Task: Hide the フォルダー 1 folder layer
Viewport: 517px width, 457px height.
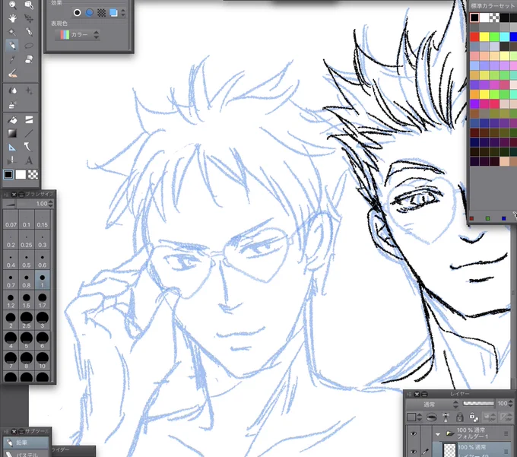Action: [x=413, y=434]
